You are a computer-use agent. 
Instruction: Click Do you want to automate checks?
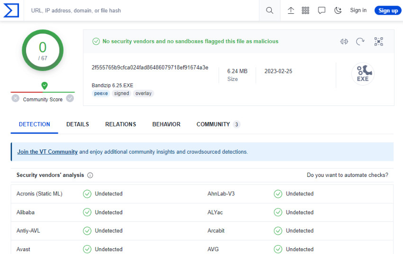[348, 175]
